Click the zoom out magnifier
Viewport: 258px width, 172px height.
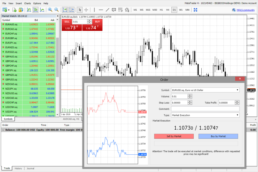(56, 10)
